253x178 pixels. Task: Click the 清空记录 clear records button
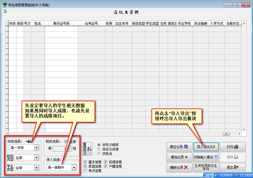[x=179, y=147]
